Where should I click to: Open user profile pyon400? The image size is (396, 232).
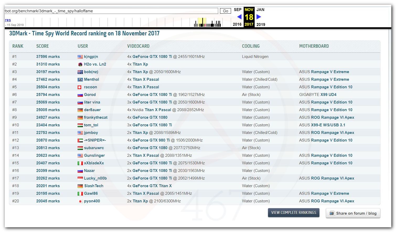pos(92,201)
